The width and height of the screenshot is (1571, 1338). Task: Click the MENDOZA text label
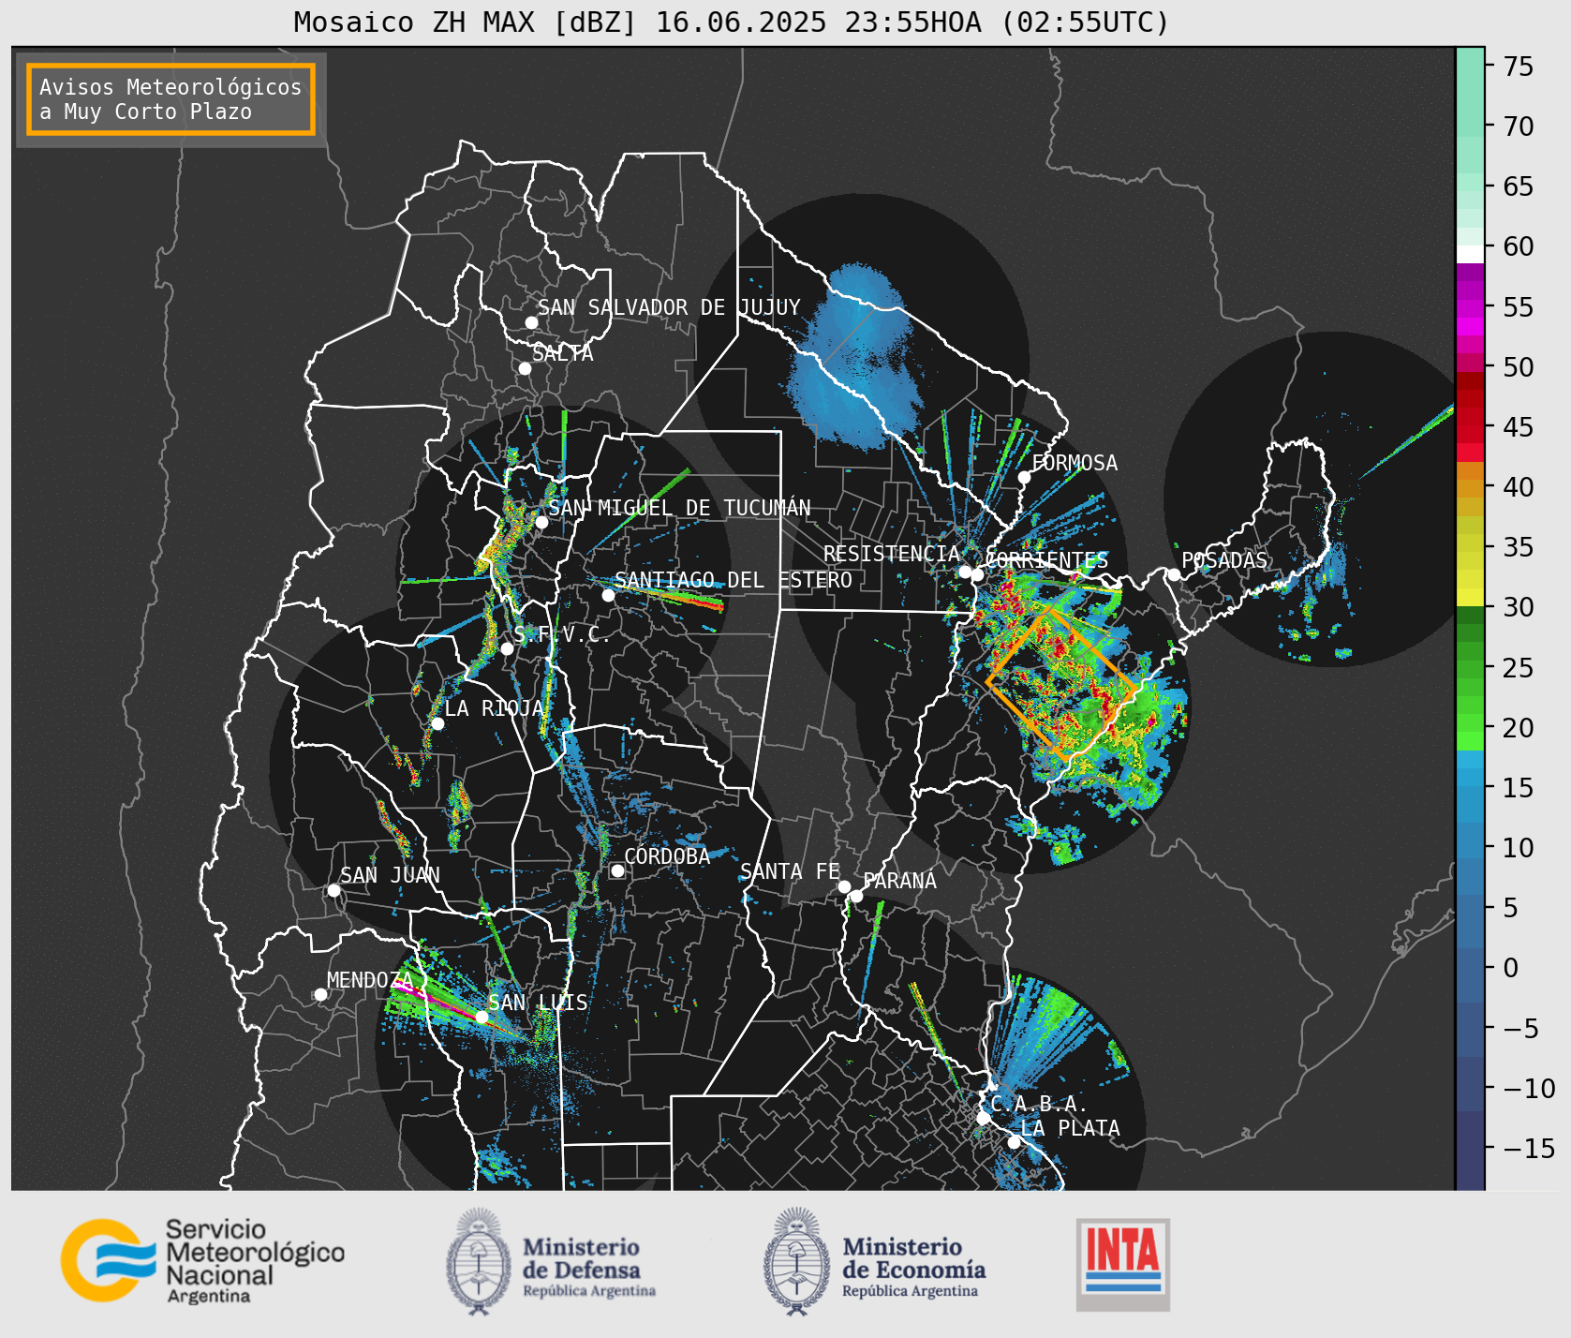pos(370,980)
